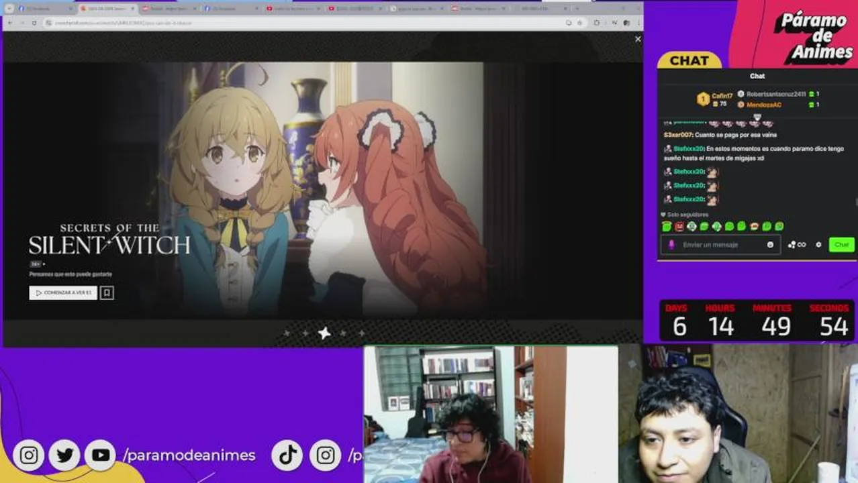
Task: Click the Instagram icon in the bottom banner
Action: coord(28,455)
